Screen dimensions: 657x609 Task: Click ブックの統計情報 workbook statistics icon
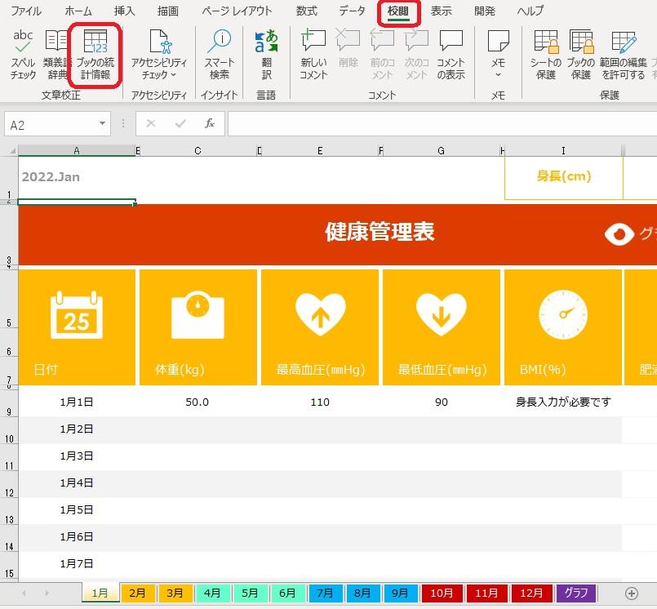click(95, 54)
